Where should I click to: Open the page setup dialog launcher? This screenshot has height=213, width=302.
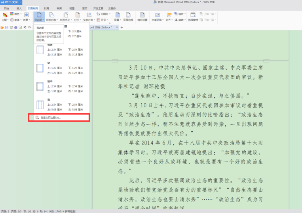[x=110, y=23]
